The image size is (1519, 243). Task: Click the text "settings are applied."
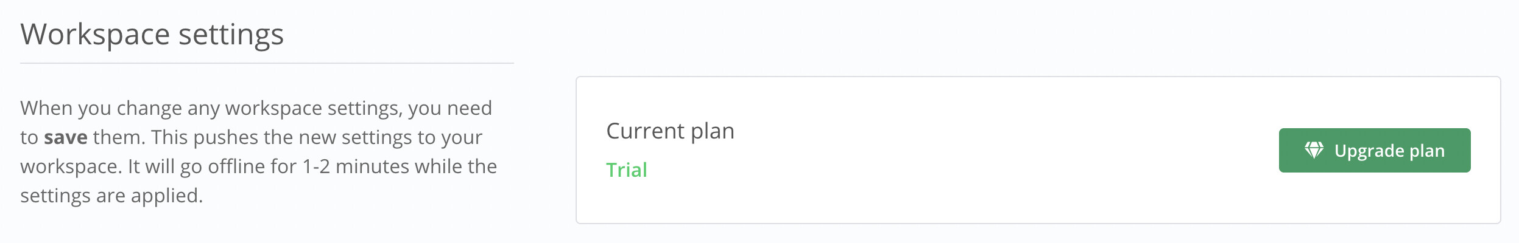coord(111,196)
